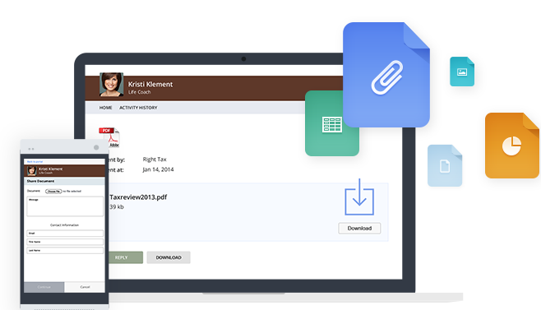Viewport: 541px width, 310px height.
Task: Focus the First Name field on phone
Action: (65, 242)
